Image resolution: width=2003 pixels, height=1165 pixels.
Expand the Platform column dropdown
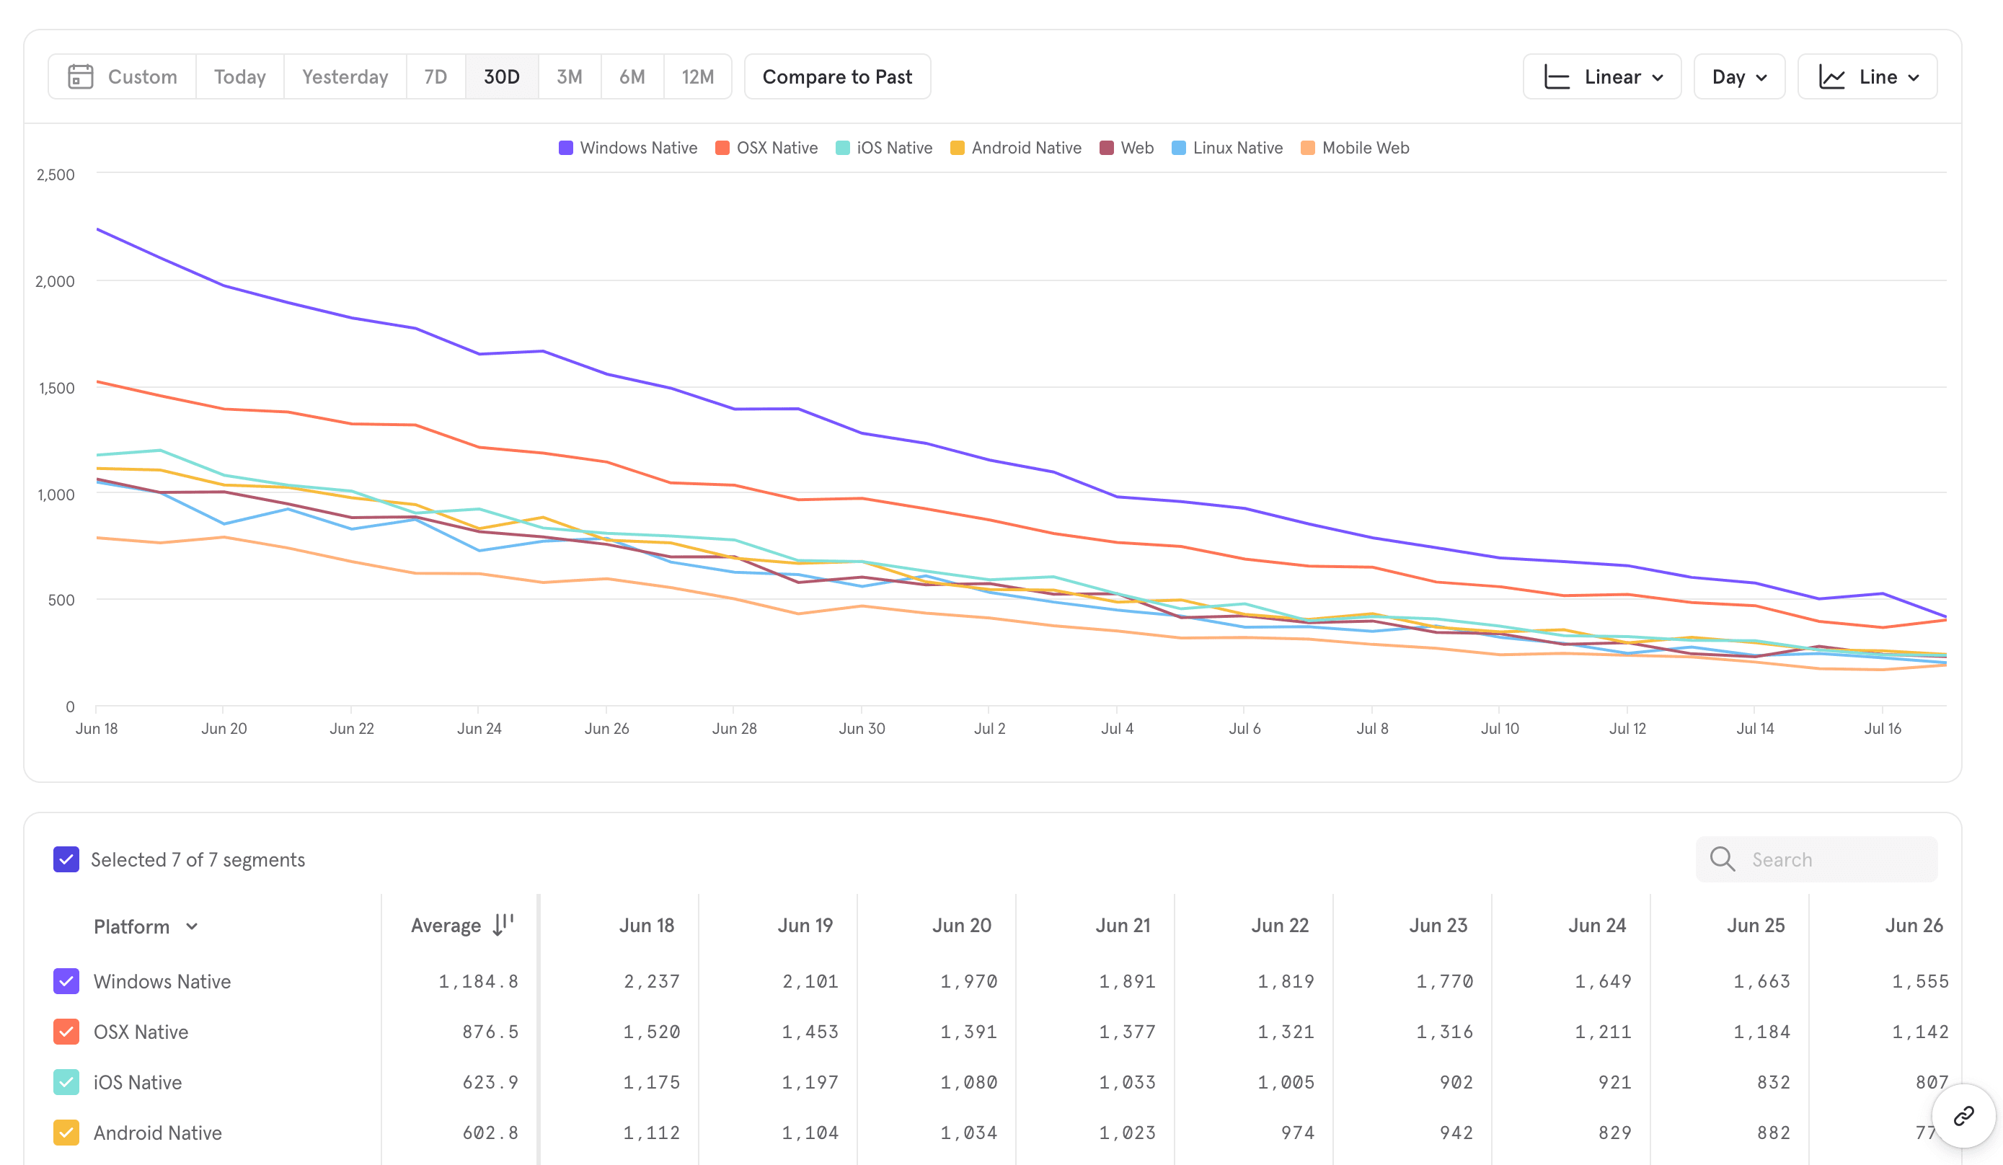point(192,926)
